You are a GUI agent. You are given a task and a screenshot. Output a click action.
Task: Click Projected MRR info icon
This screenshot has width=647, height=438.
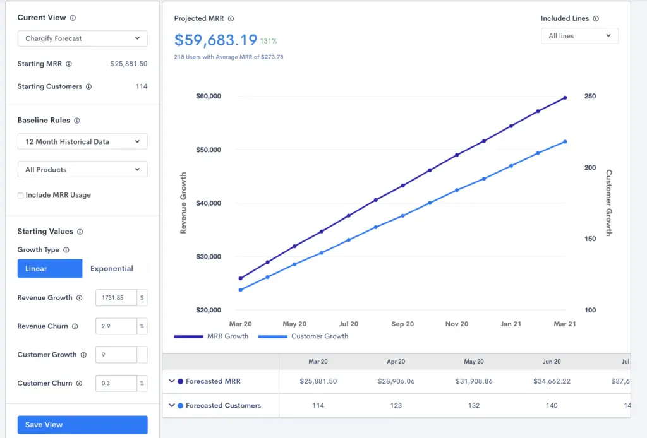click(231, 18)
